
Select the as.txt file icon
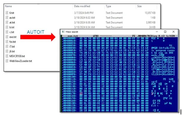tap(7, 18)
